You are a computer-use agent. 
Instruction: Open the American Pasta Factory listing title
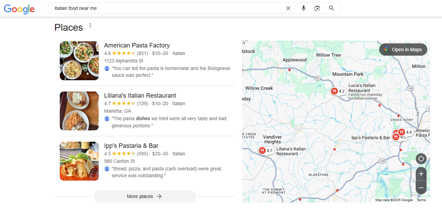(x=137, y=45)
